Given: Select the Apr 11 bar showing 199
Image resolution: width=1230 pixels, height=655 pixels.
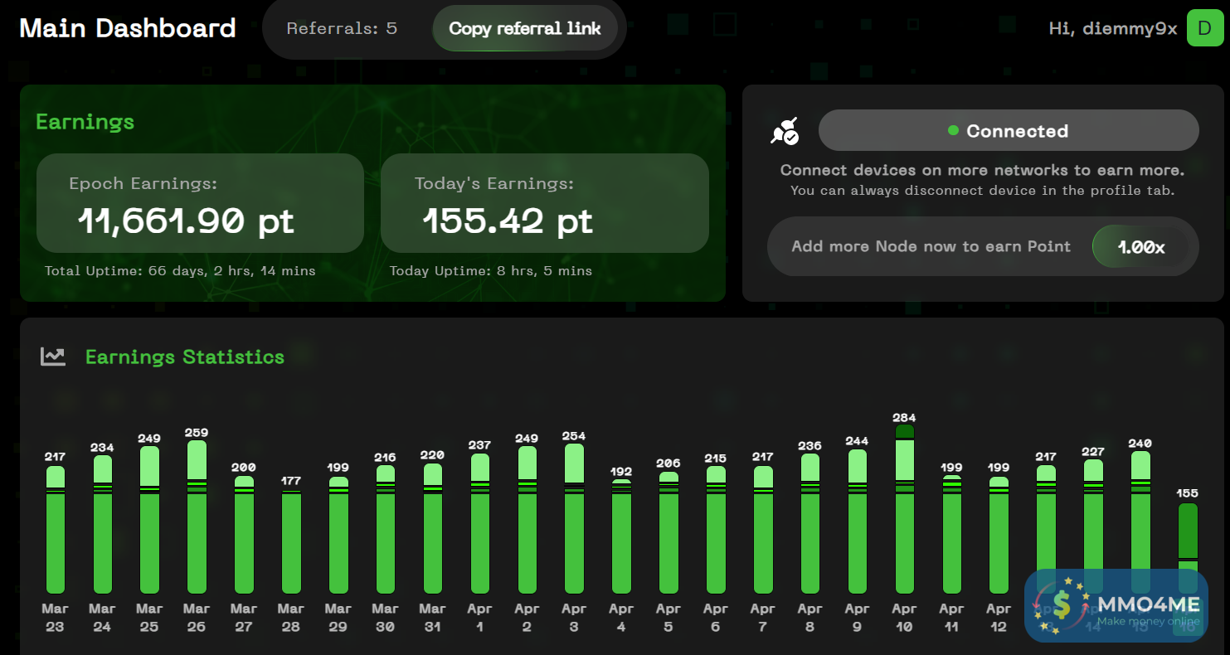Looking at the screenshot, I should tap(952, 535).
